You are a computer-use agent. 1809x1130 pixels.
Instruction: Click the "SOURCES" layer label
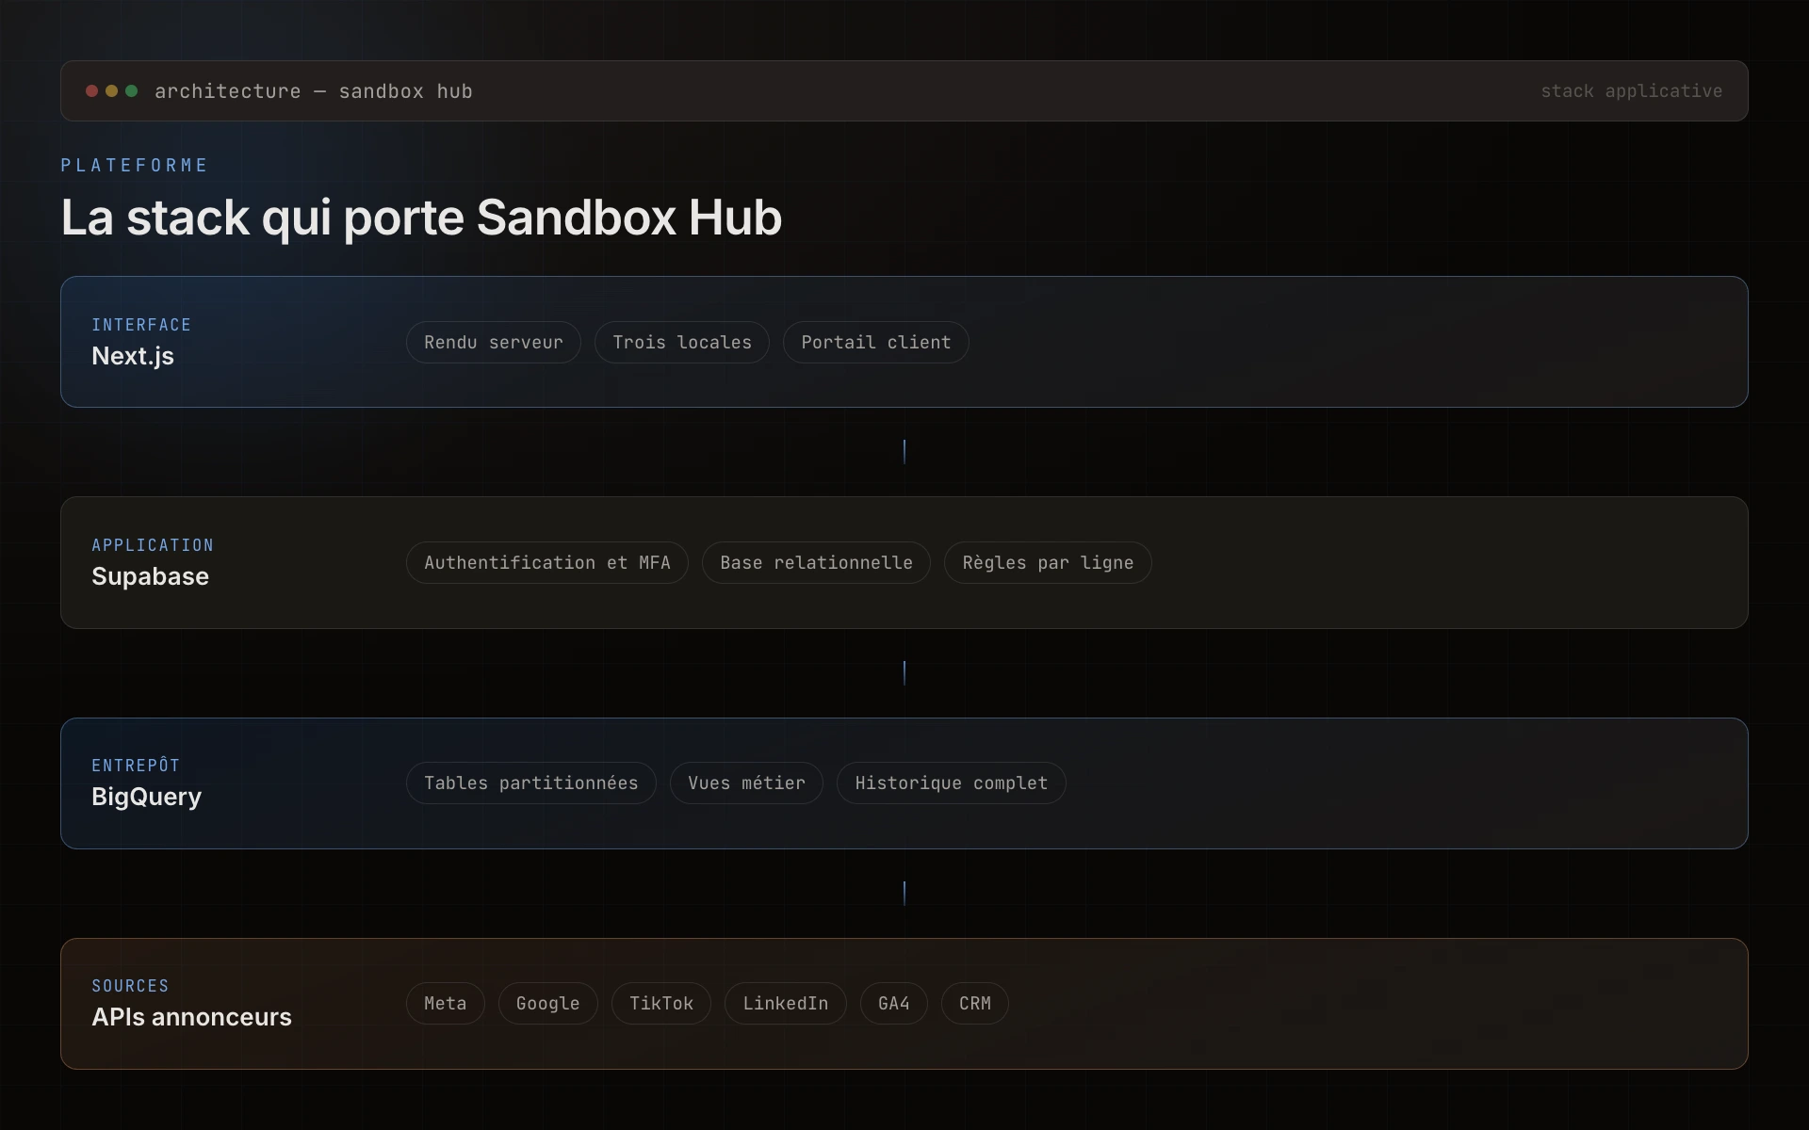(130, 986)
